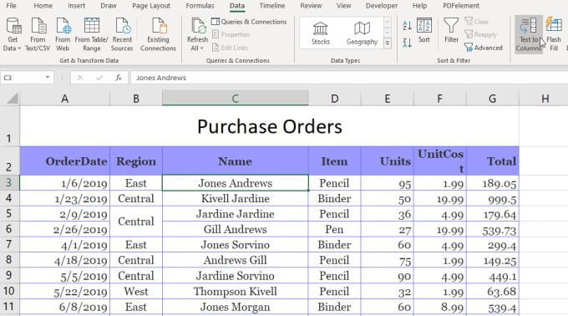Expand the Data Types gallery More arrow
This screenshot has height=316, width=568.
(388, 43)
